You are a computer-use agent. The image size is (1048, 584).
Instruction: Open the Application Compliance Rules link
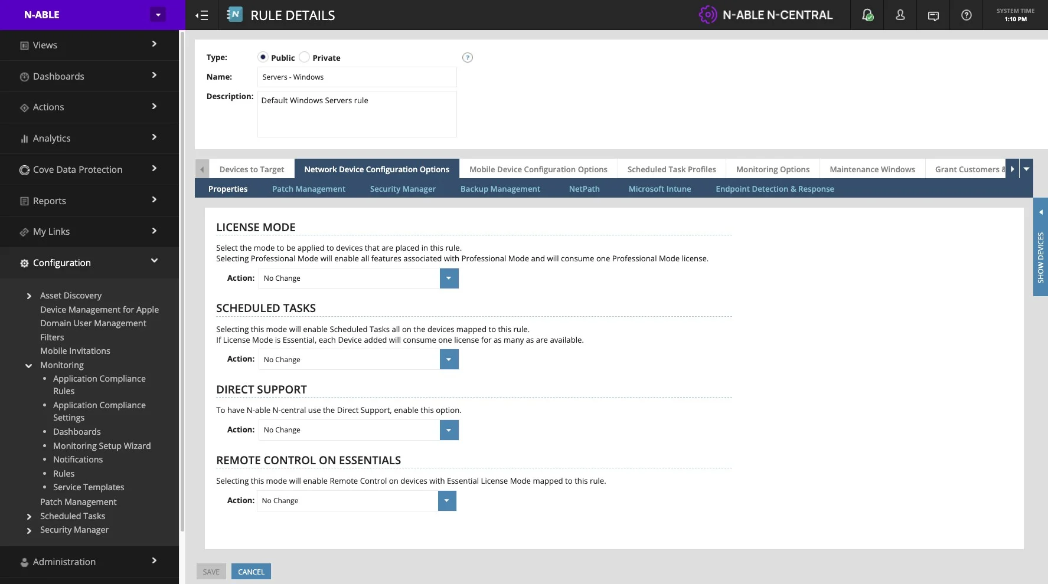[x=99, y=385]
